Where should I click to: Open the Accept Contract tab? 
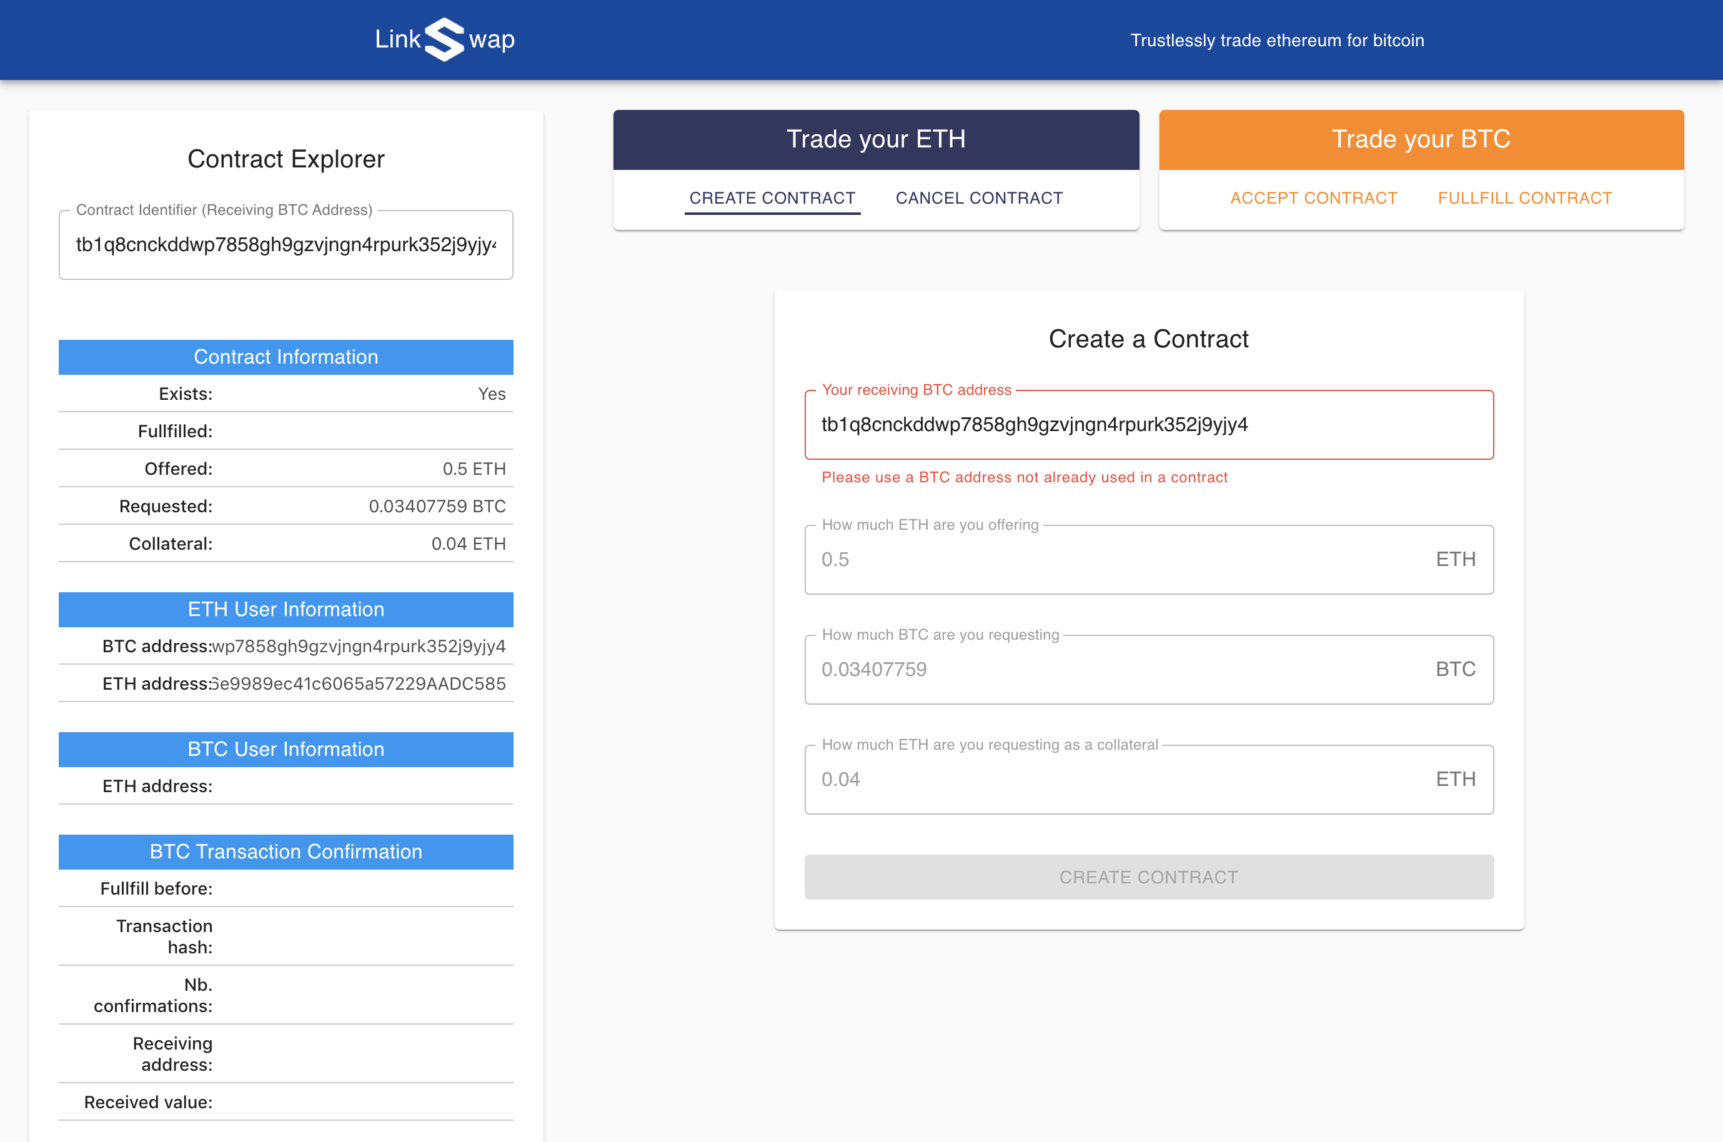coord(1313,198)
